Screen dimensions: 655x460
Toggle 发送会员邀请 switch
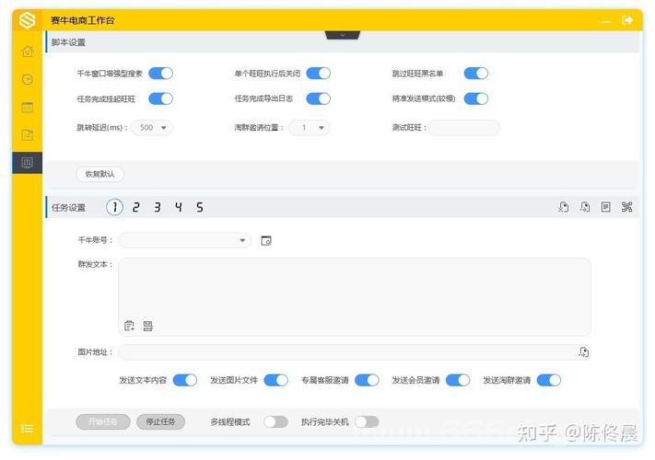[x=458, y=380]
